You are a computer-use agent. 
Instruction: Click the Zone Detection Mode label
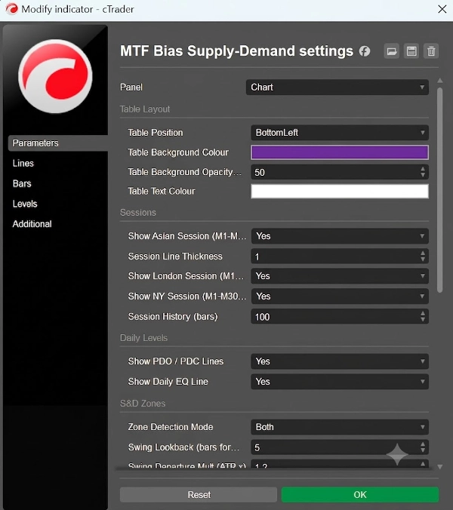coord(171,427)
